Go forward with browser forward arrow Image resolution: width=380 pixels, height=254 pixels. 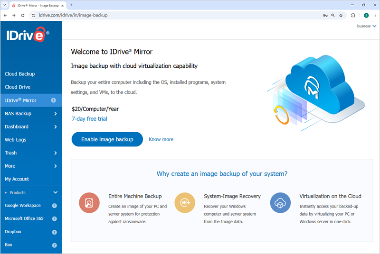tap(14, 15)
